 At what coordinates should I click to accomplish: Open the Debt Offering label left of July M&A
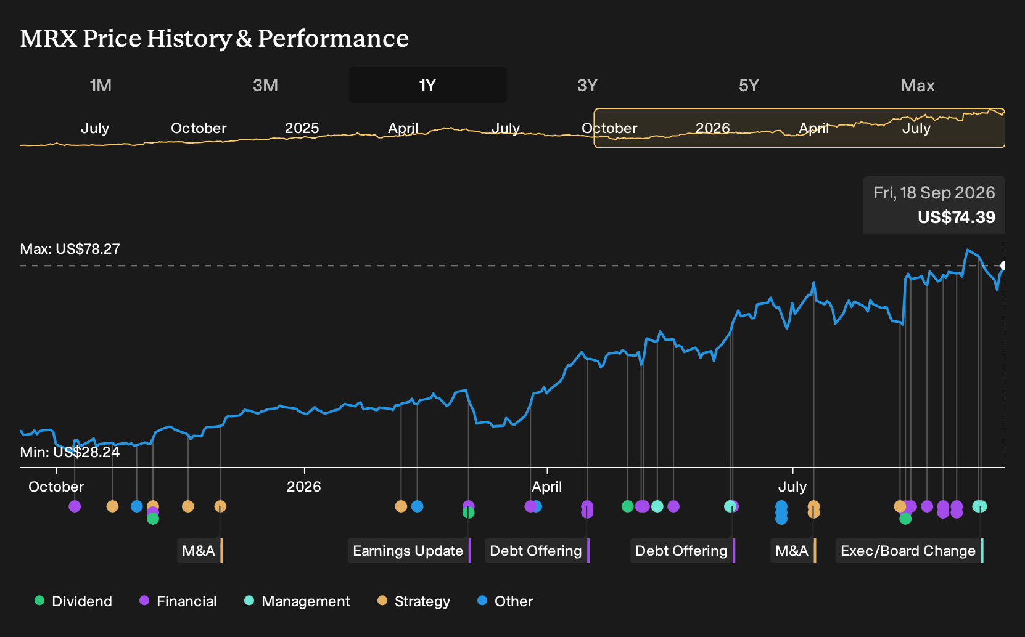[683, 551]
